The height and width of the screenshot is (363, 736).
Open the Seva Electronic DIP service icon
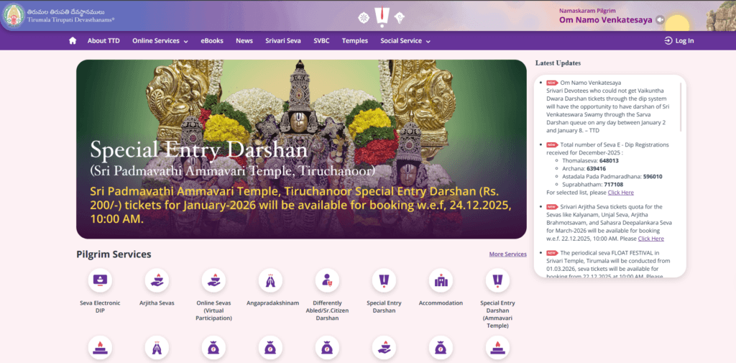tap(100, 280)
